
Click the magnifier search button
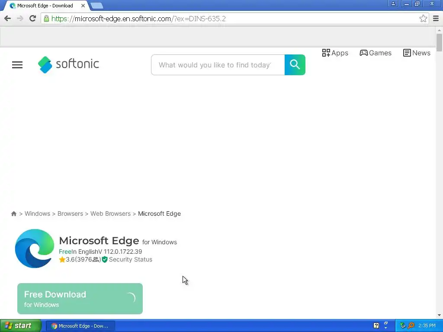point(295,65)
